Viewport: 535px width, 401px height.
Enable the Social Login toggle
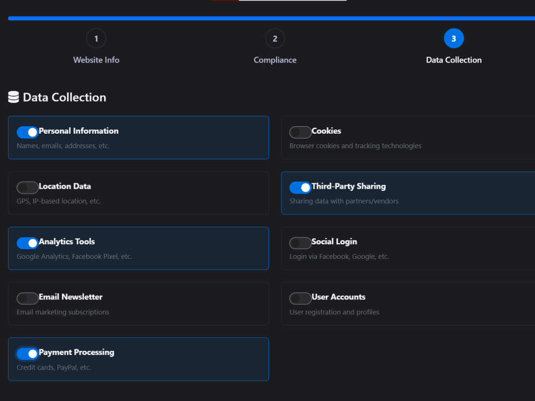(300, 243)
